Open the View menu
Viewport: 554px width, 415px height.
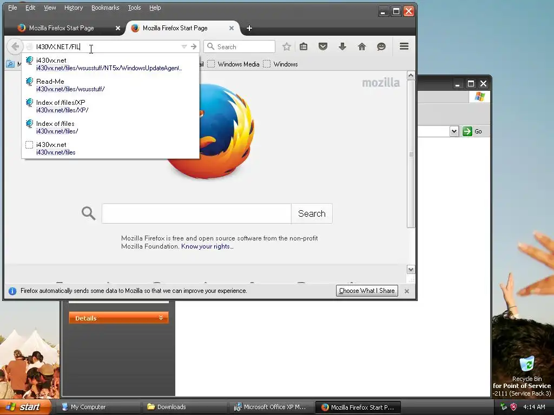tap(50, 8)
